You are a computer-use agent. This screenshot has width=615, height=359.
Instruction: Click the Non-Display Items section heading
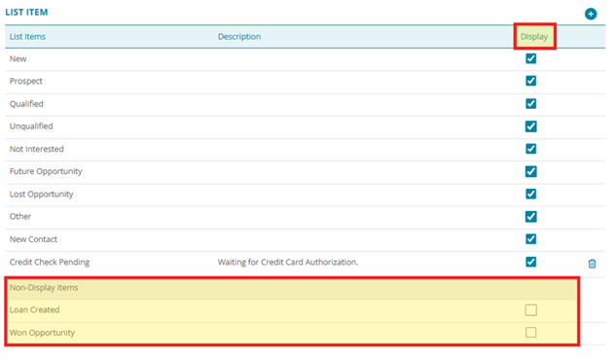click(x=44, y=288)
